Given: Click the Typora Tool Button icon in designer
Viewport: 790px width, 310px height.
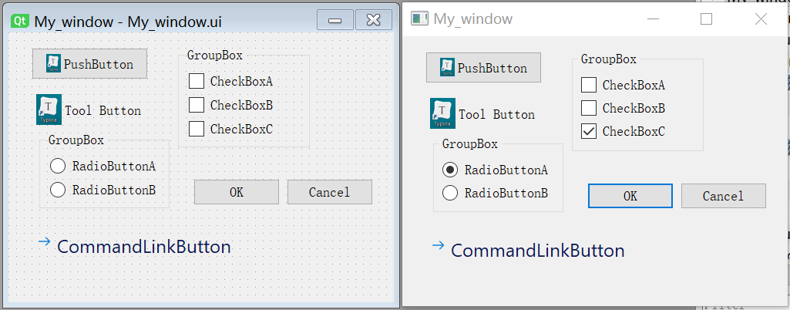Looking at the screenshot, I should (x=49, y=110).
